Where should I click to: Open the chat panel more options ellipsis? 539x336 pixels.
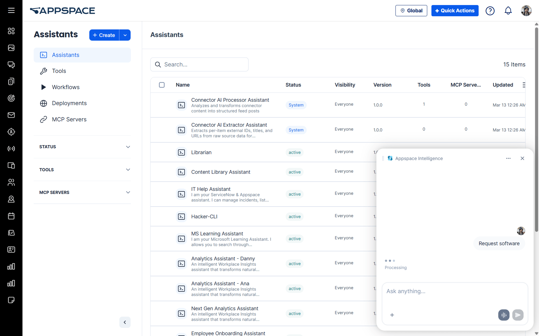[x=508, y=158]
